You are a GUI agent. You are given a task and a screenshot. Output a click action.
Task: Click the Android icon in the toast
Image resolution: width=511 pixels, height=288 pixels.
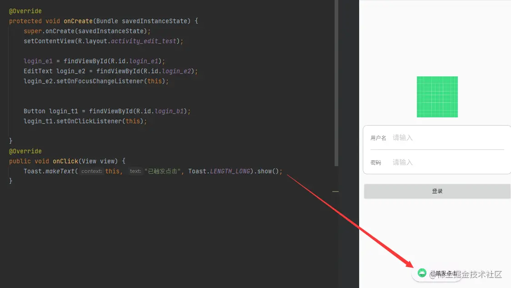[x=422, y=273]
